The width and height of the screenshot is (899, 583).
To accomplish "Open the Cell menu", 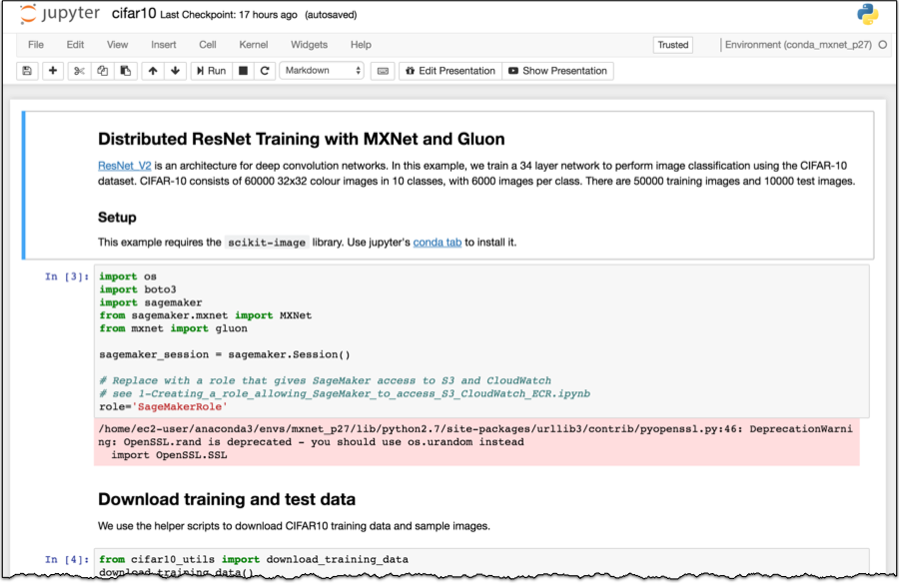I will click(x=208, y=45).
